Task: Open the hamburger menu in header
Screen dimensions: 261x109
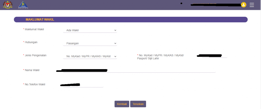Action: 252,5
